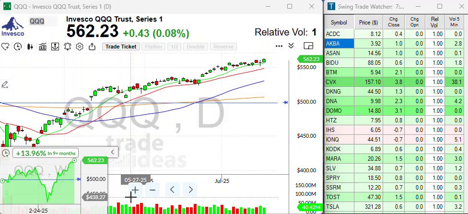Viewport: 468px width, 214px height.
Task: Toggle the picture-in-picture mini chart icon
Action: (308, 46)
